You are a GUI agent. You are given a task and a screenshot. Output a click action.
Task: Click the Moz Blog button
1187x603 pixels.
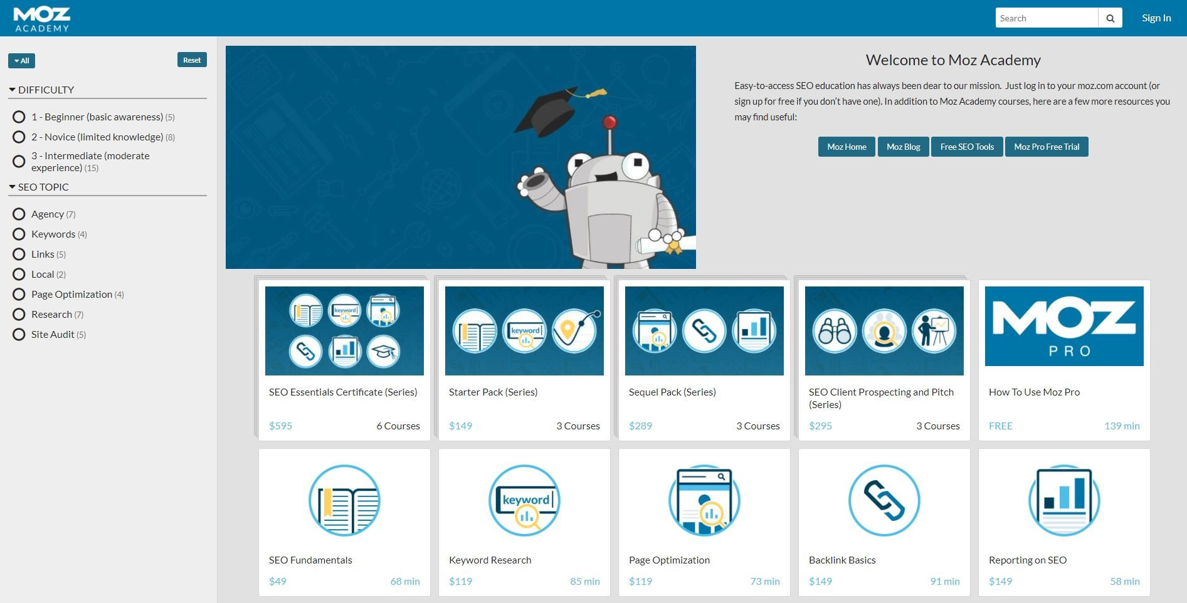pyautogui.click(x=903, y=147)
